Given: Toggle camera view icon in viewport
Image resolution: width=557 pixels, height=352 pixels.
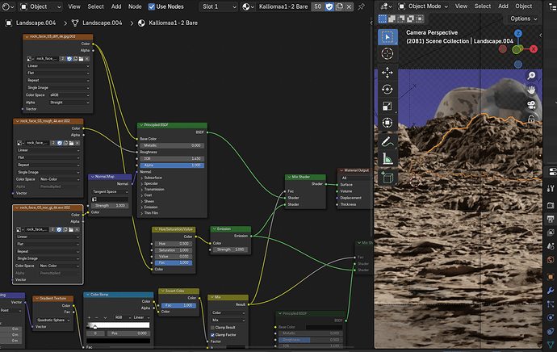Looking at the screenshot, I should [x=531, y=105].
